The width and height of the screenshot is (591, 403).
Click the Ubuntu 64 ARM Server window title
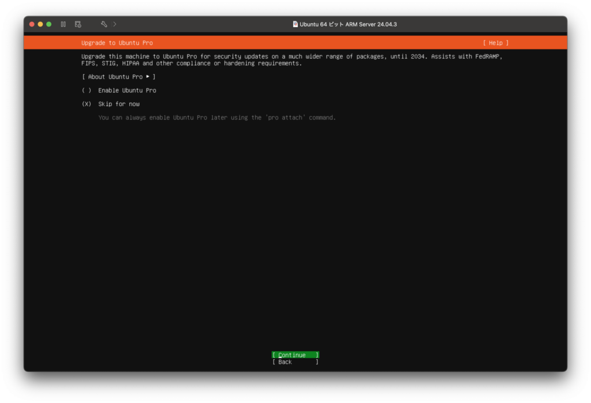click(x=348, y=24)
